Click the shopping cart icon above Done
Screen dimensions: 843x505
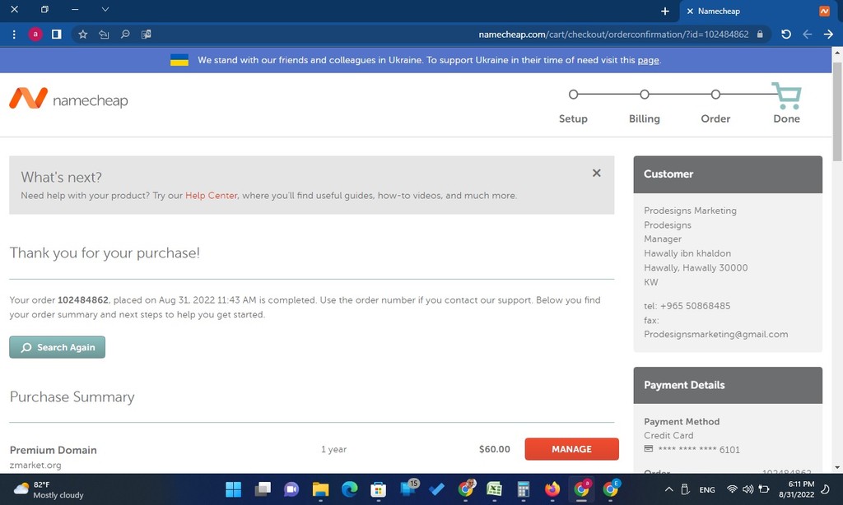pos(786,95)
